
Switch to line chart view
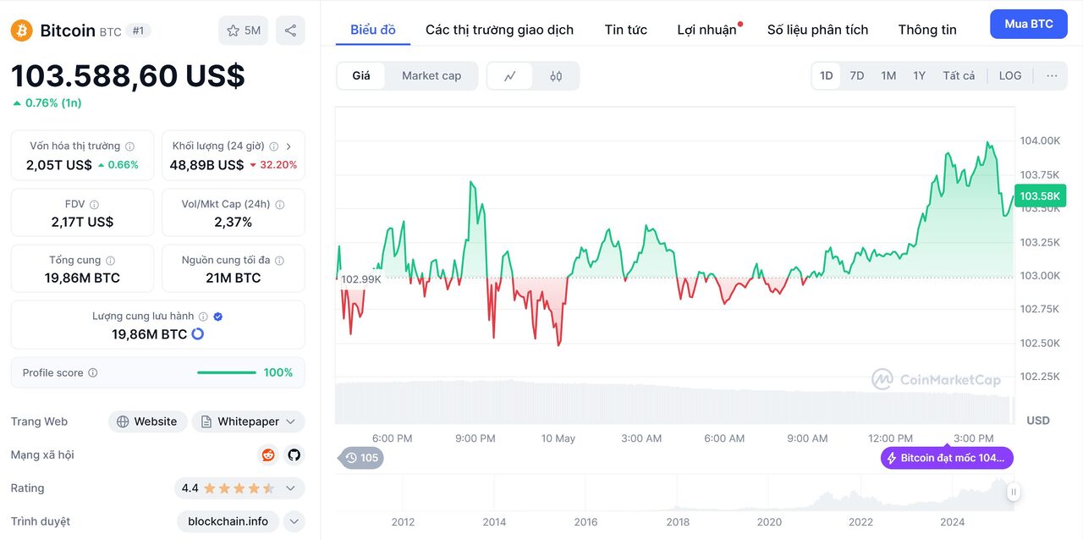(510, 76)
